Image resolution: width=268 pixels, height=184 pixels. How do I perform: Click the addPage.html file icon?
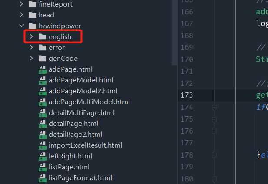tap(43, 69)
